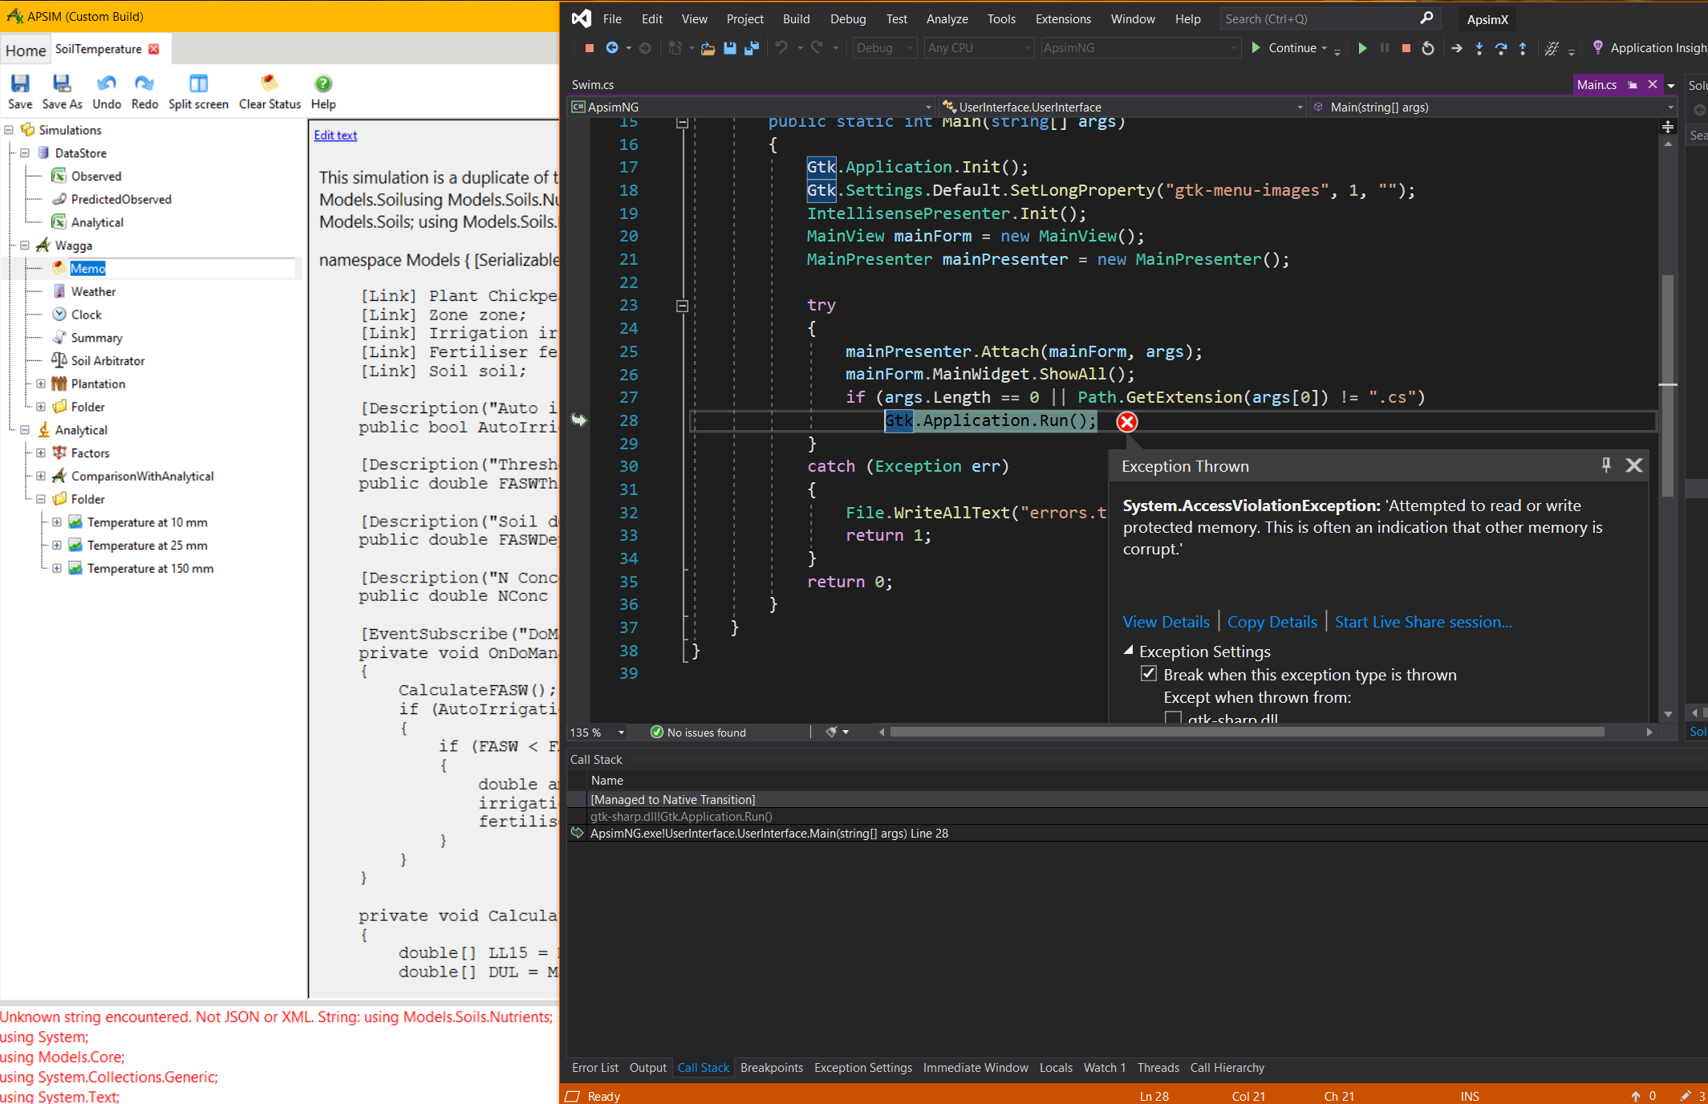Switch to the Breakpoints tab
Viewport: 1708px width, 1104px height.
tap(771, 1068)
